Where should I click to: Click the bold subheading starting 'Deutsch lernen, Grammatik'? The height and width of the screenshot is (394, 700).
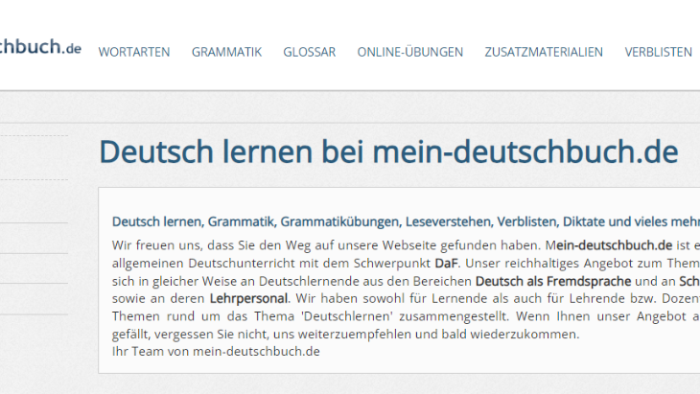(x=406, y=221)
